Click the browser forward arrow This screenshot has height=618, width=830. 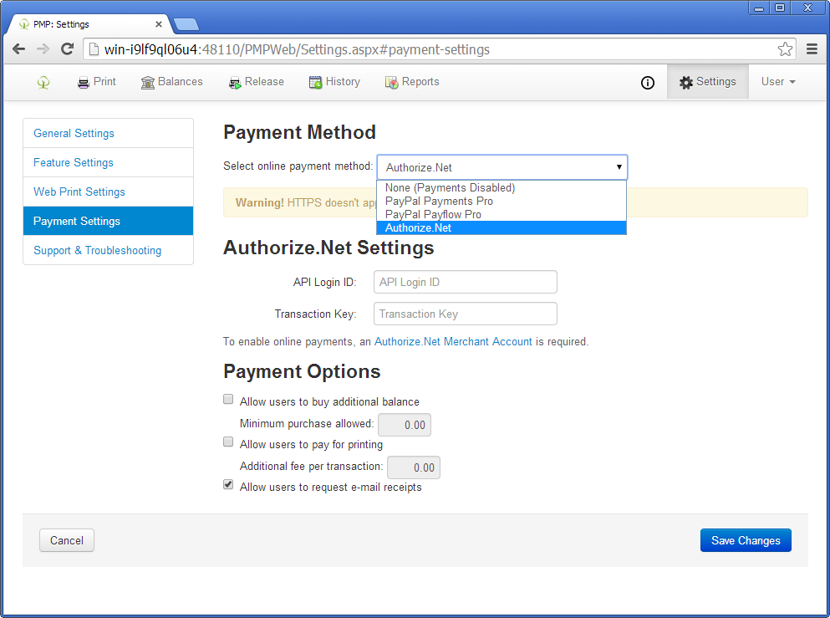pyautogui.click(x=43, y=49)
